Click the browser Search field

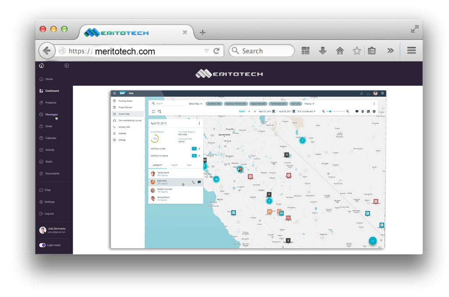coord(261,51)
